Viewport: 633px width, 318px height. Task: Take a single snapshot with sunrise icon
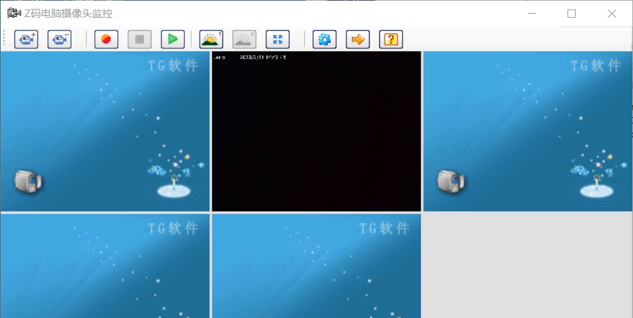pyautogui.click(x=211, y=39)
